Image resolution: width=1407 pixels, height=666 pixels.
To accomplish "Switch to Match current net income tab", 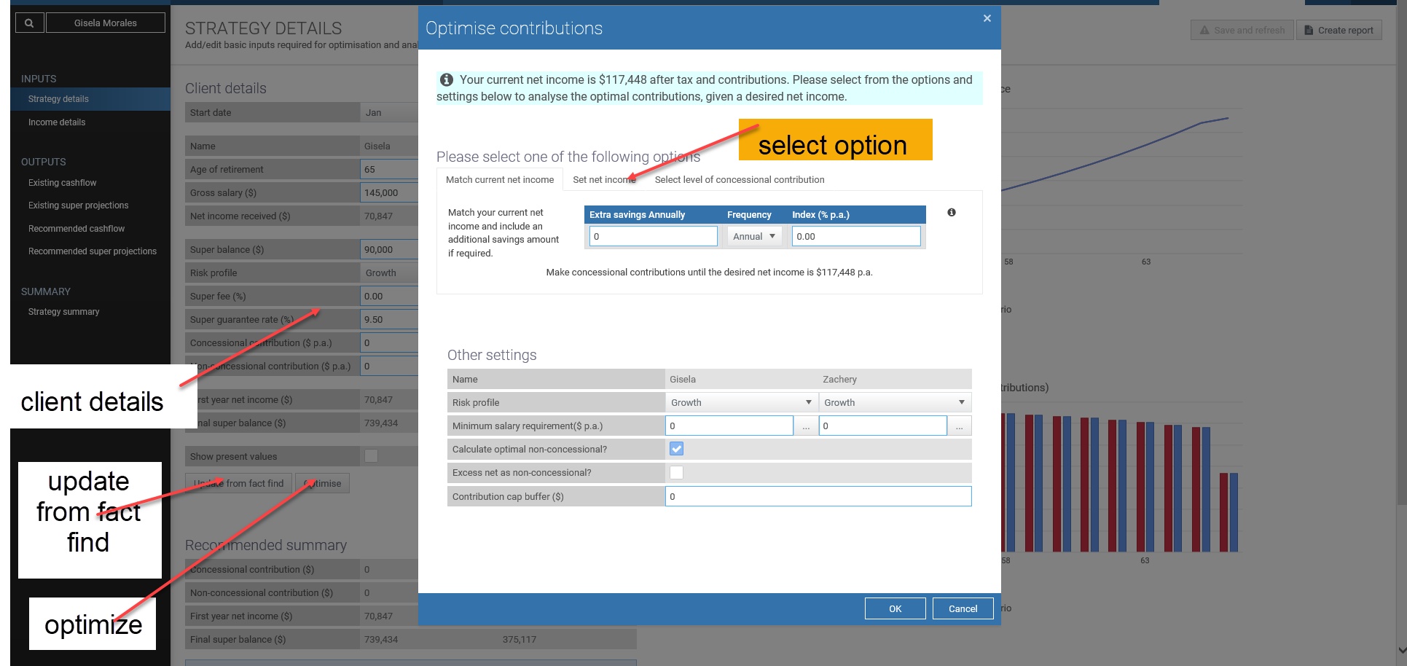I will pyautogui.click(x=500, y=179).
